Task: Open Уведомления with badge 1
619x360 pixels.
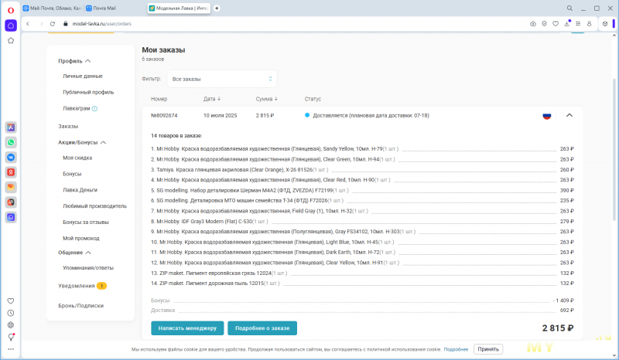Action: coord(82,286)
